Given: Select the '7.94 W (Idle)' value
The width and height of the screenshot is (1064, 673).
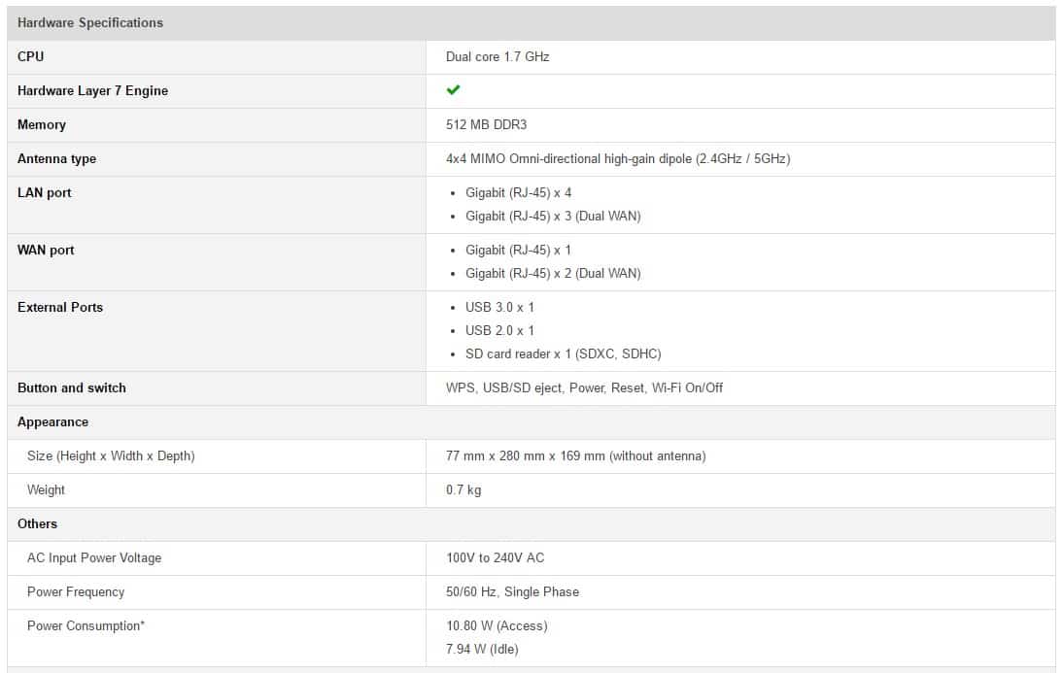Looking at the screenshot, I should 482,649.
